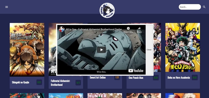Open the hamburger menu
This screenshot has width=209, height=98.
(x=6, y=7)
